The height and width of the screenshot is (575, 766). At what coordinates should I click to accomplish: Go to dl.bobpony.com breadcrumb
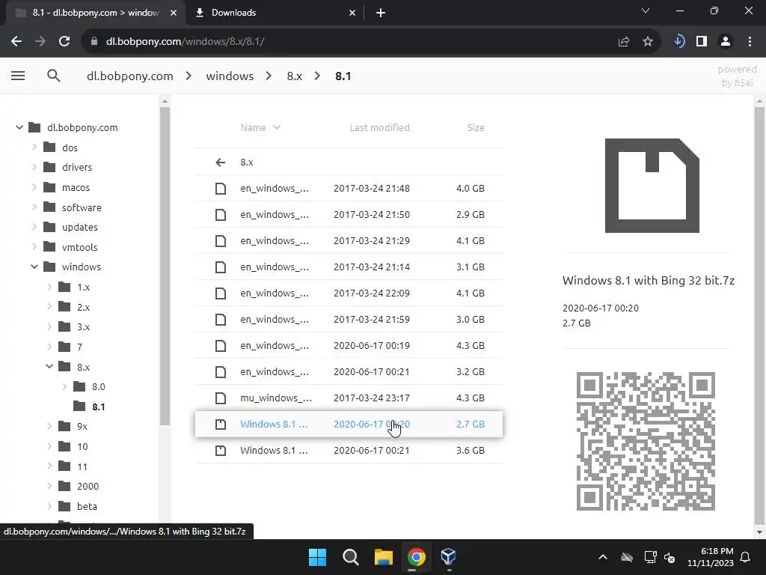130,76
